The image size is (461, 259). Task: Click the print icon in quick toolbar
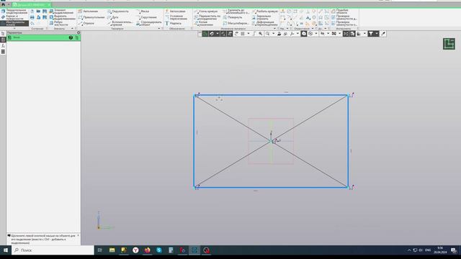point(32,17)
